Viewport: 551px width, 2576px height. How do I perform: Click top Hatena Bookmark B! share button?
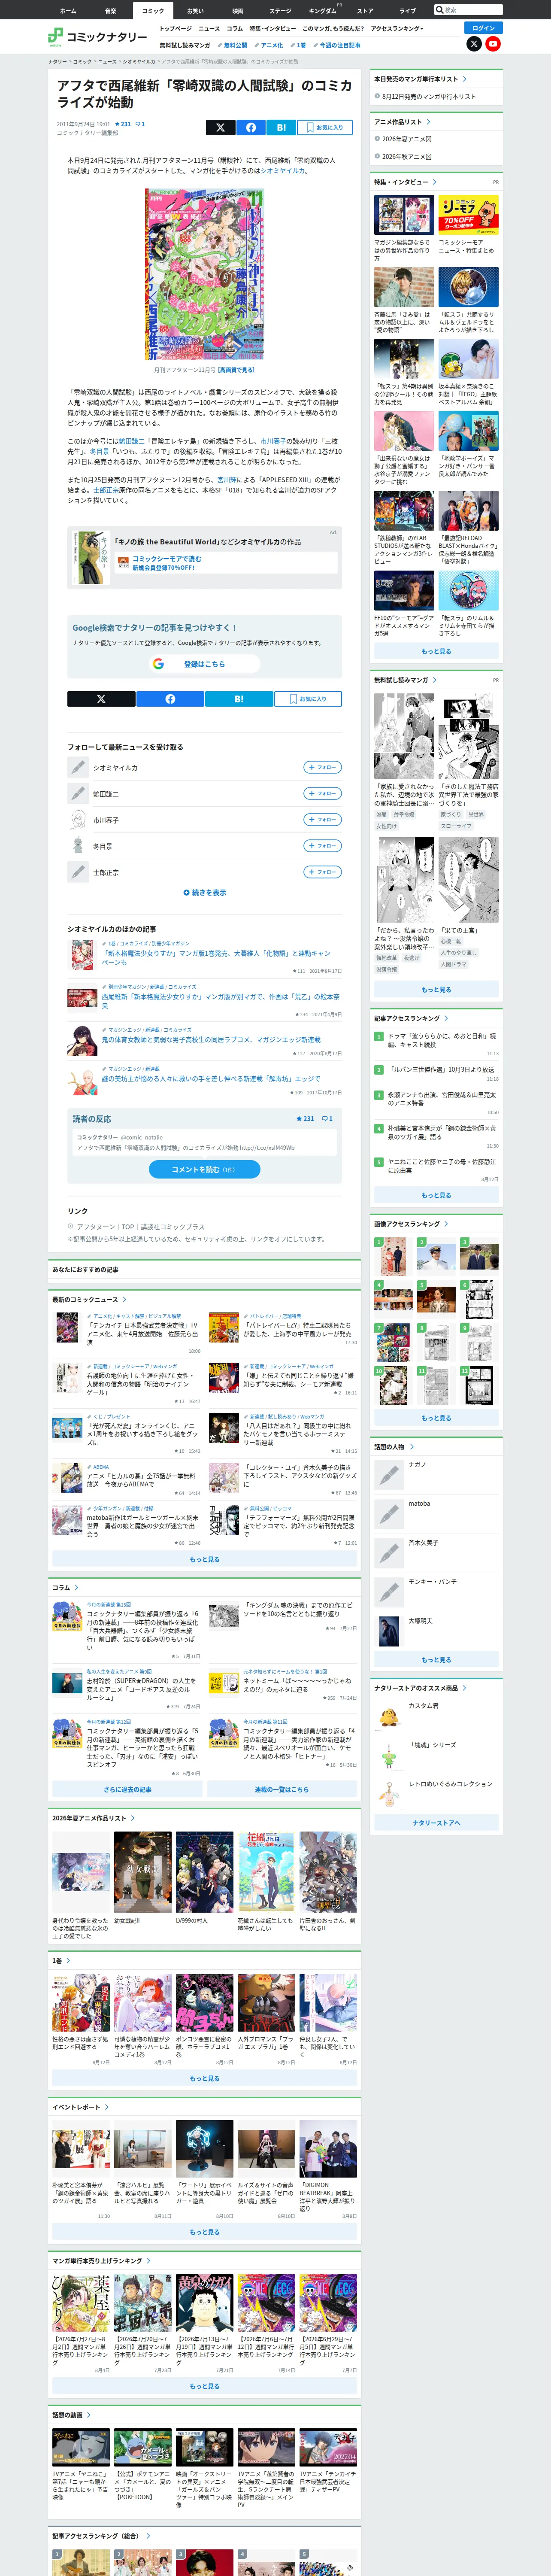point(281,127)
